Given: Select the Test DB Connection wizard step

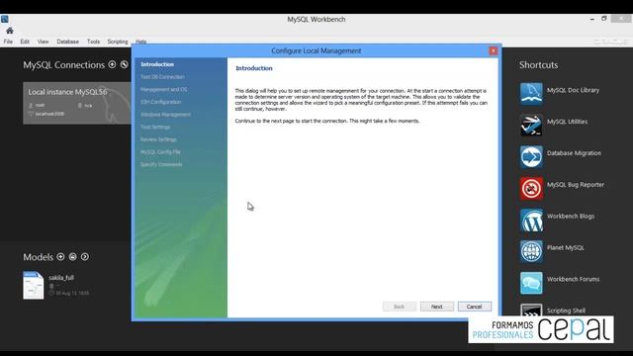Looking at the screenshot, I should [x=162, y=77].
